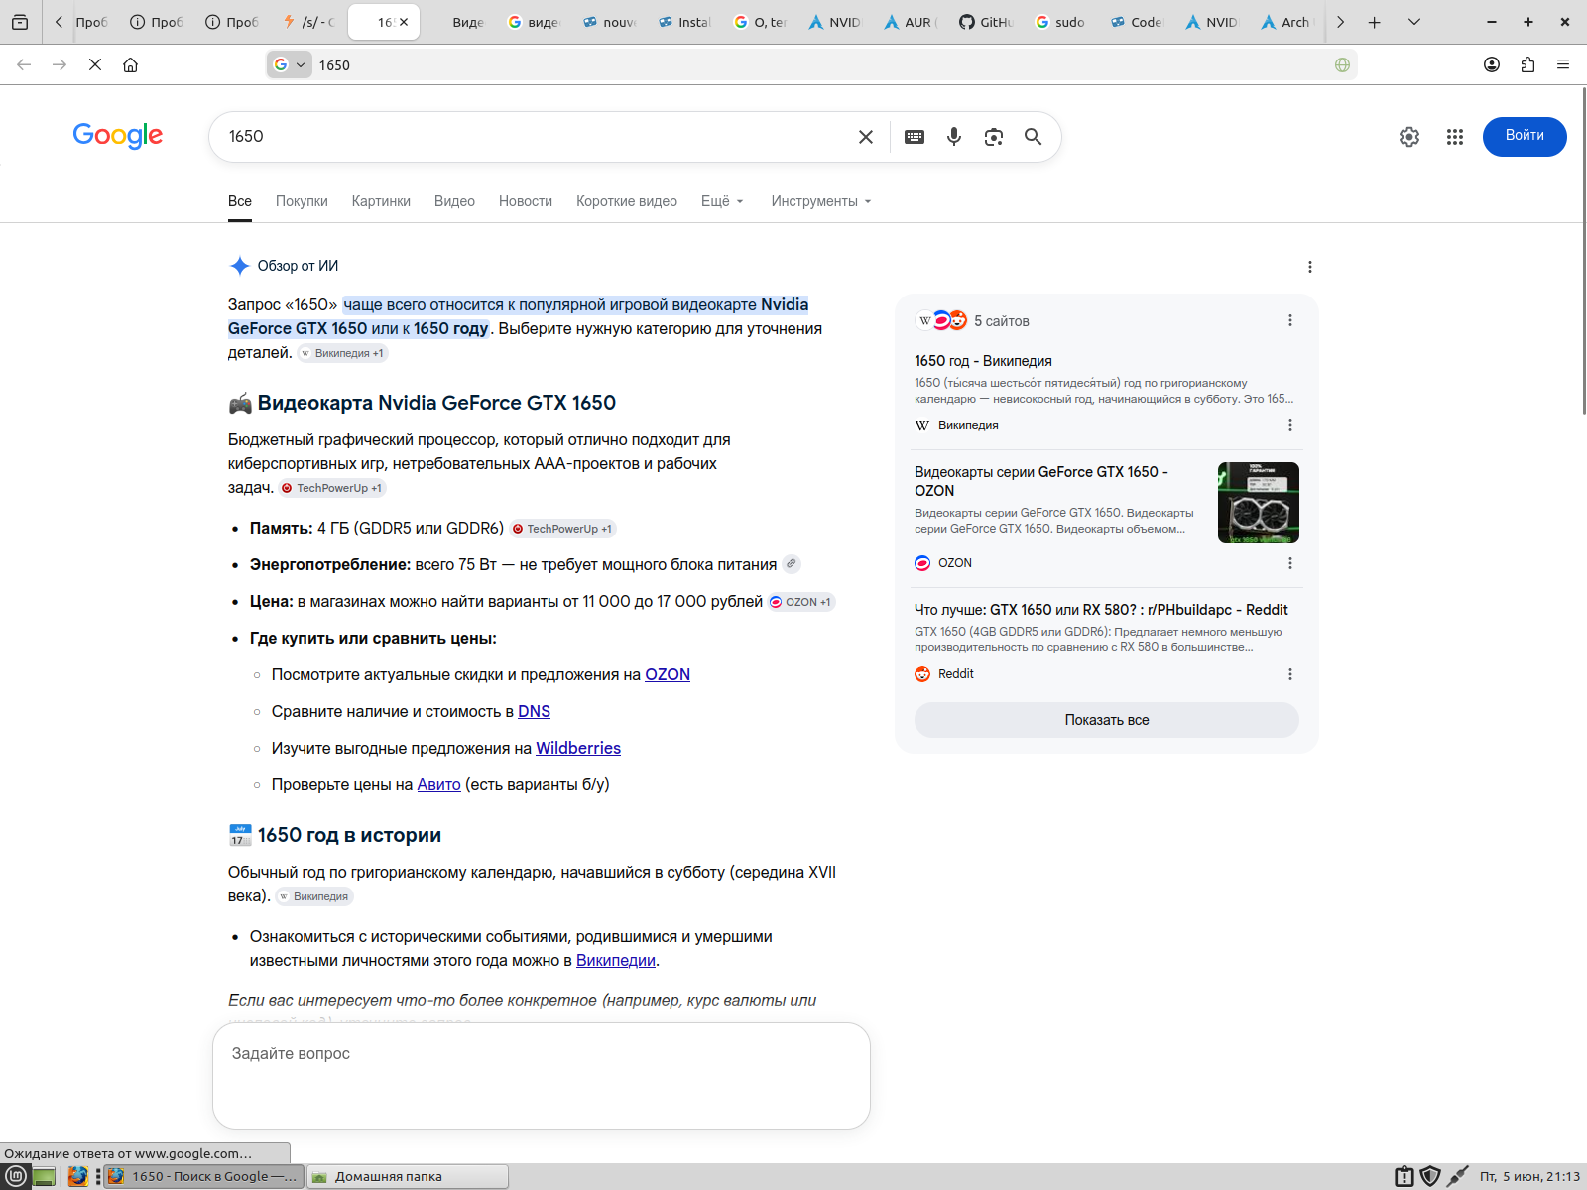Open AI overview three-dot menu
The width and height of the screenshot is (1587, 1190).
click(x=1310, y=267)
